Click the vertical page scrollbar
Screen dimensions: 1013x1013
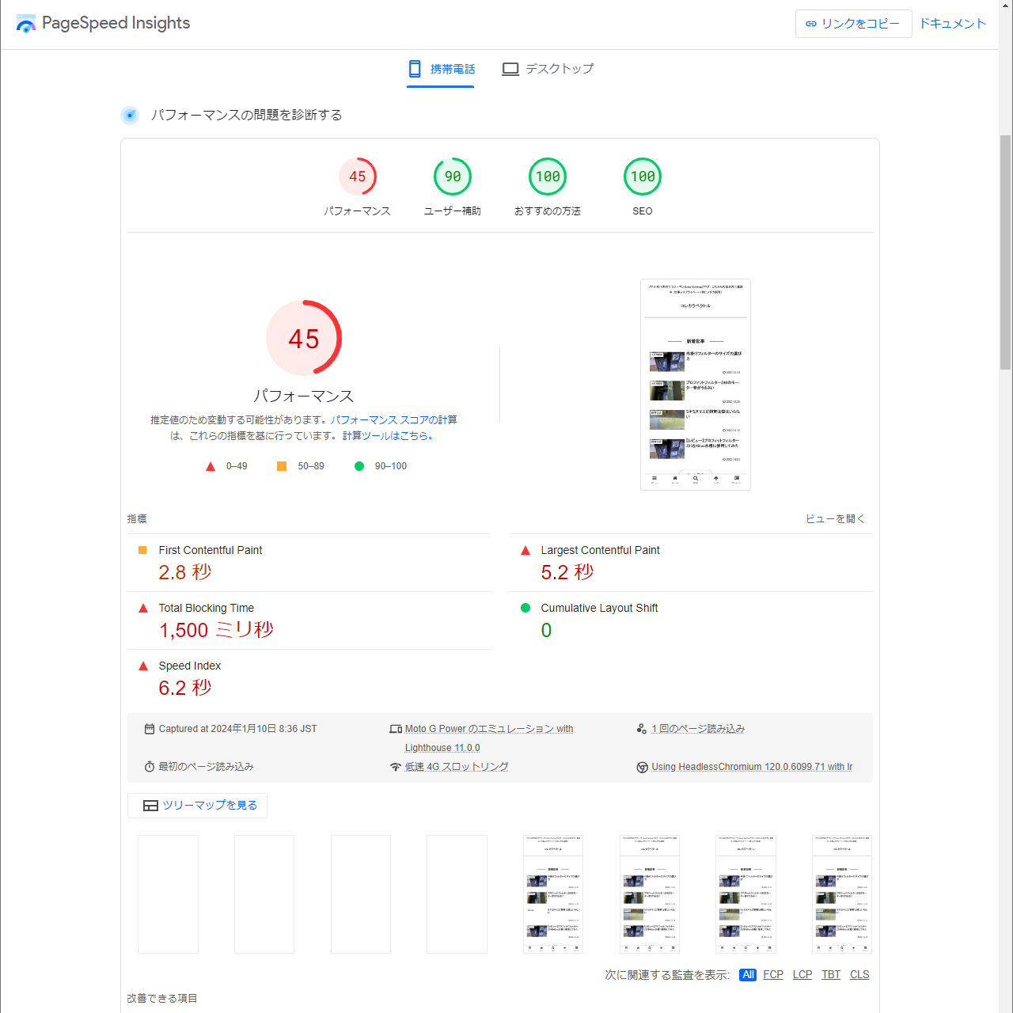click(1005, 253)
